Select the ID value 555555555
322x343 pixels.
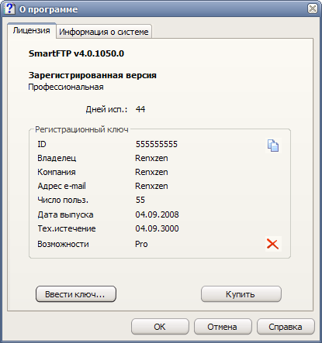[157, 144]
